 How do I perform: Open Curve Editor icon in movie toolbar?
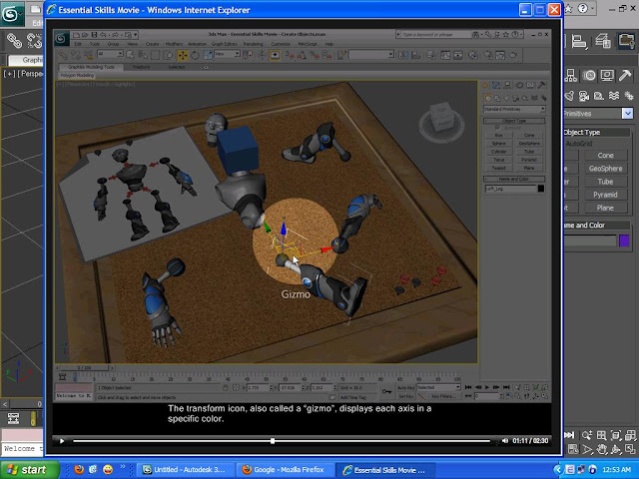(445, 55)
